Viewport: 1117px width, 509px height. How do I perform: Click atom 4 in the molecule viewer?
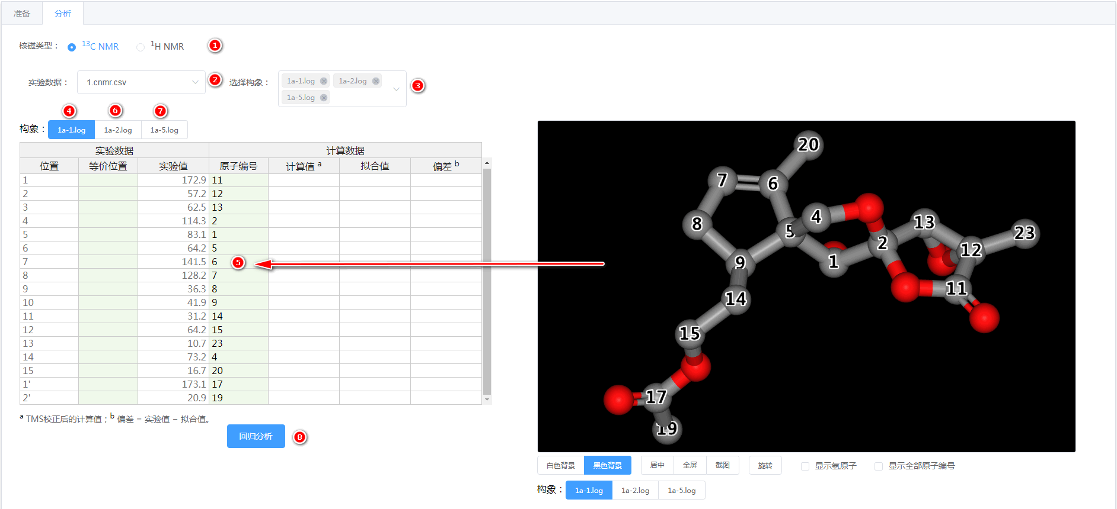click(x=816, y=217)
